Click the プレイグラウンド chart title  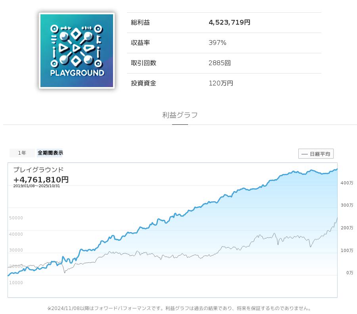[38, 170]
